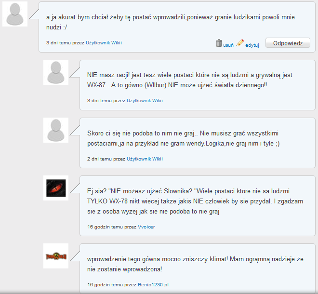Visit the Vvoicer user profile link
The height and width of the screenshot is (294, 318).
click(x=146, y=226)
